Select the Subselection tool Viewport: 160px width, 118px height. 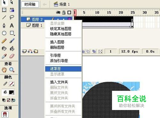(x=12, y=2)
